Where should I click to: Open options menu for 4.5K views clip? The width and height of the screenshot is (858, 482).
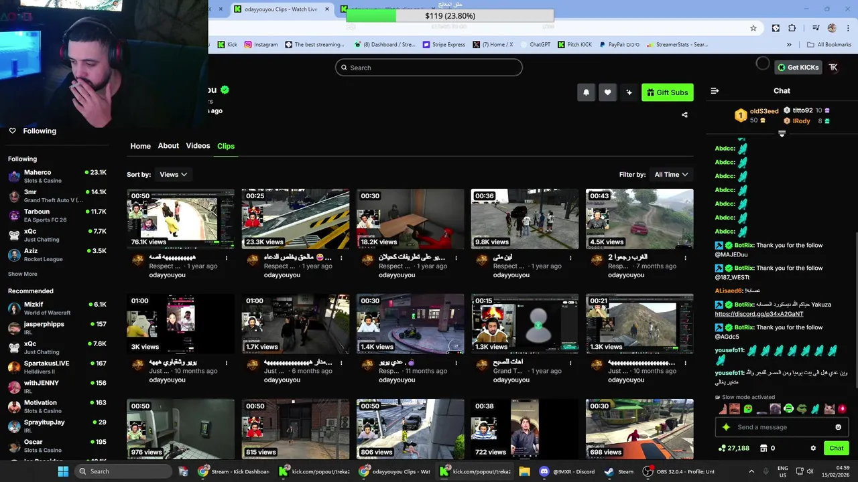(685, 258)
